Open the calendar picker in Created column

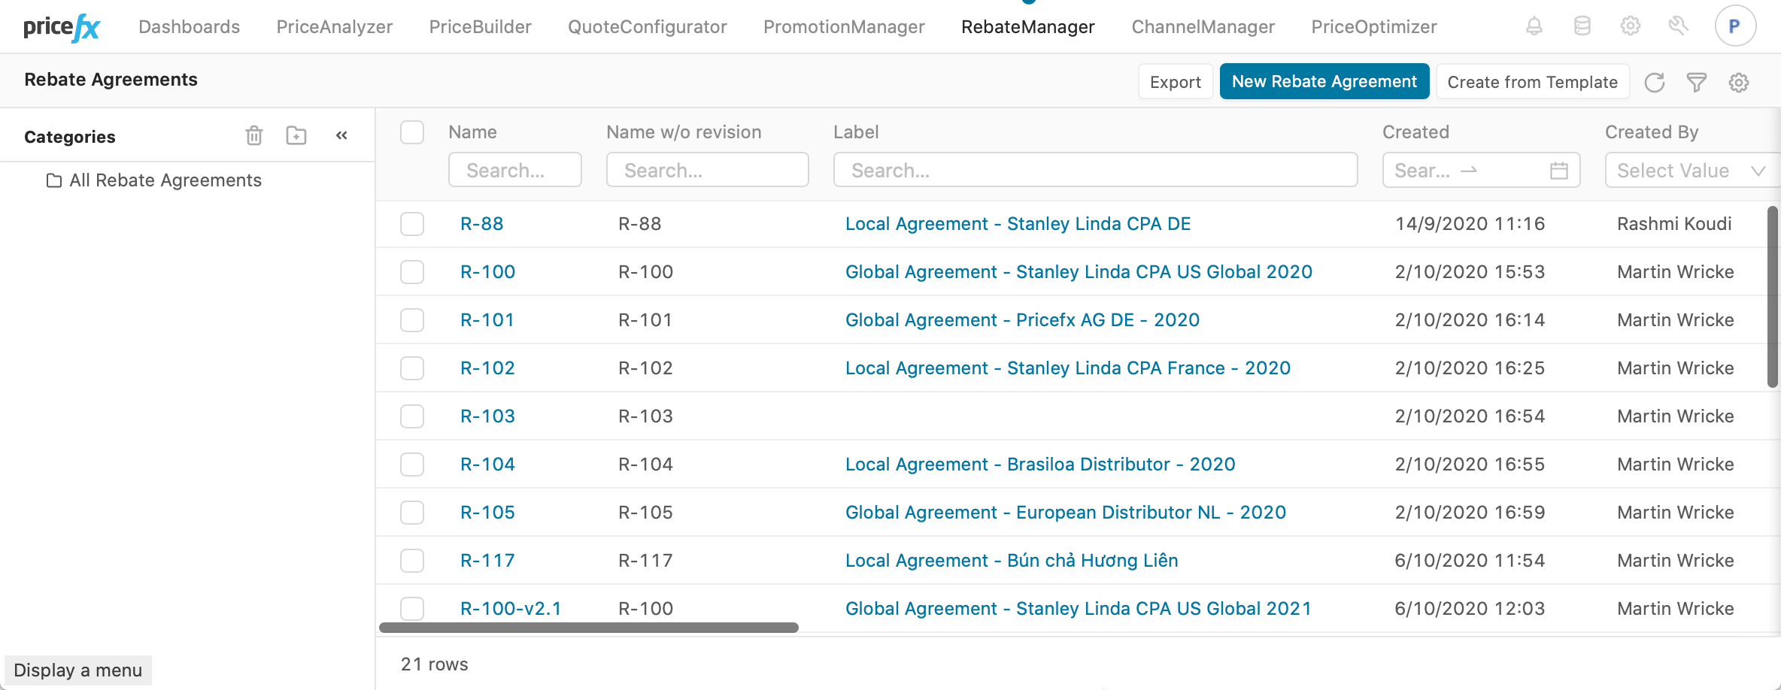tap(1561, 171)
